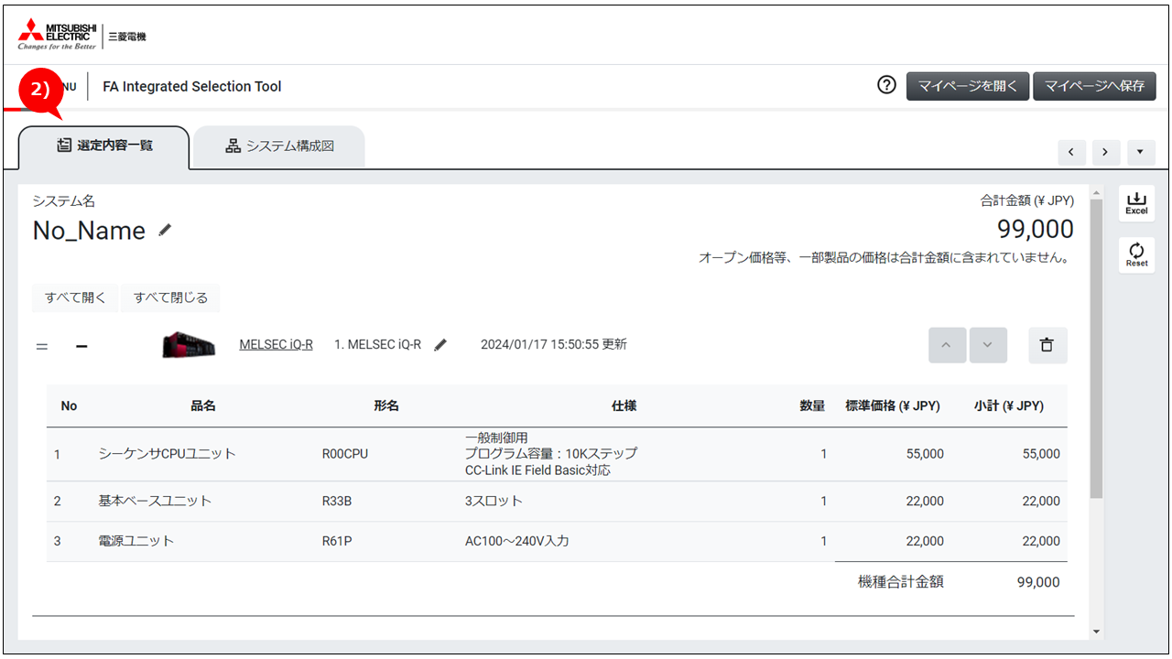Click the total amount 99,000 at top
This screenshot has height=659, width=1172.
(1036, 229)
